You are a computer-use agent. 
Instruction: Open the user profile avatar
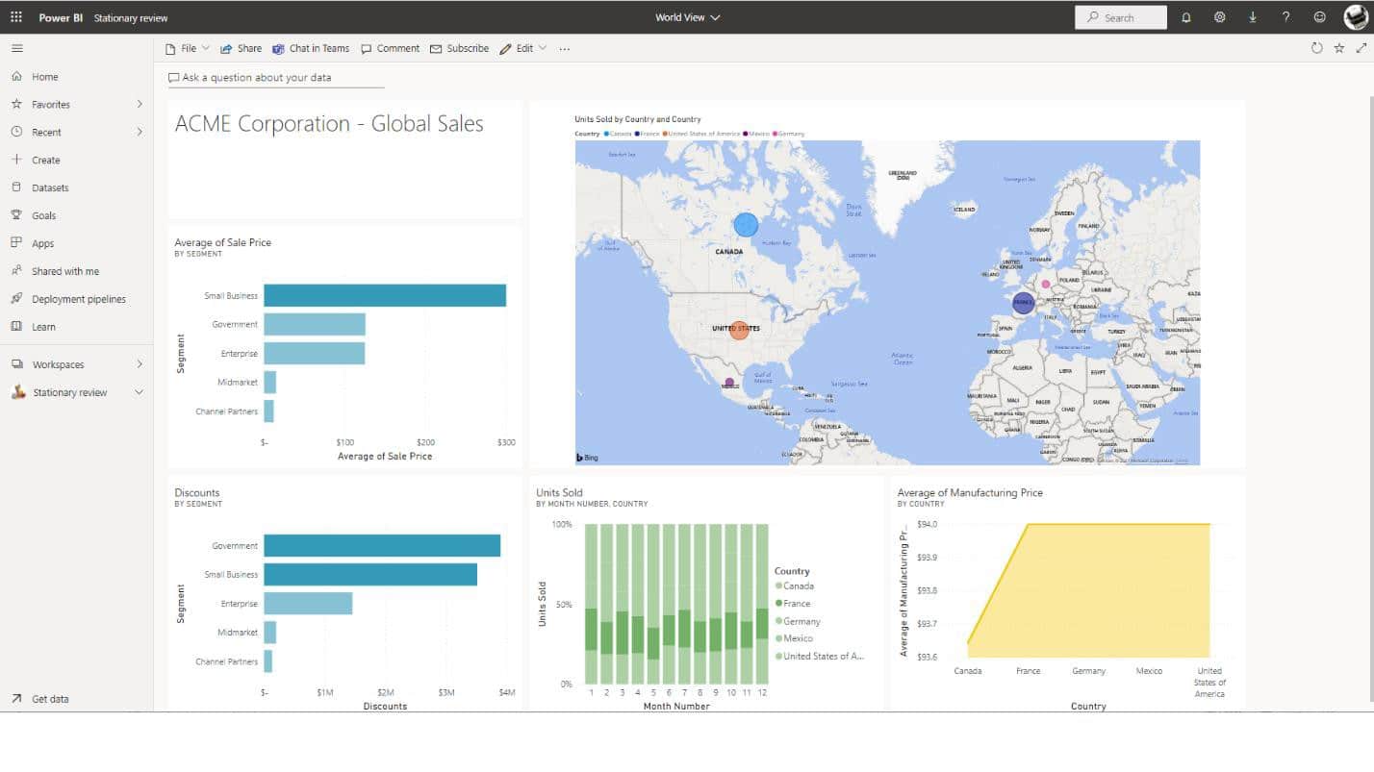point(1356,17)
